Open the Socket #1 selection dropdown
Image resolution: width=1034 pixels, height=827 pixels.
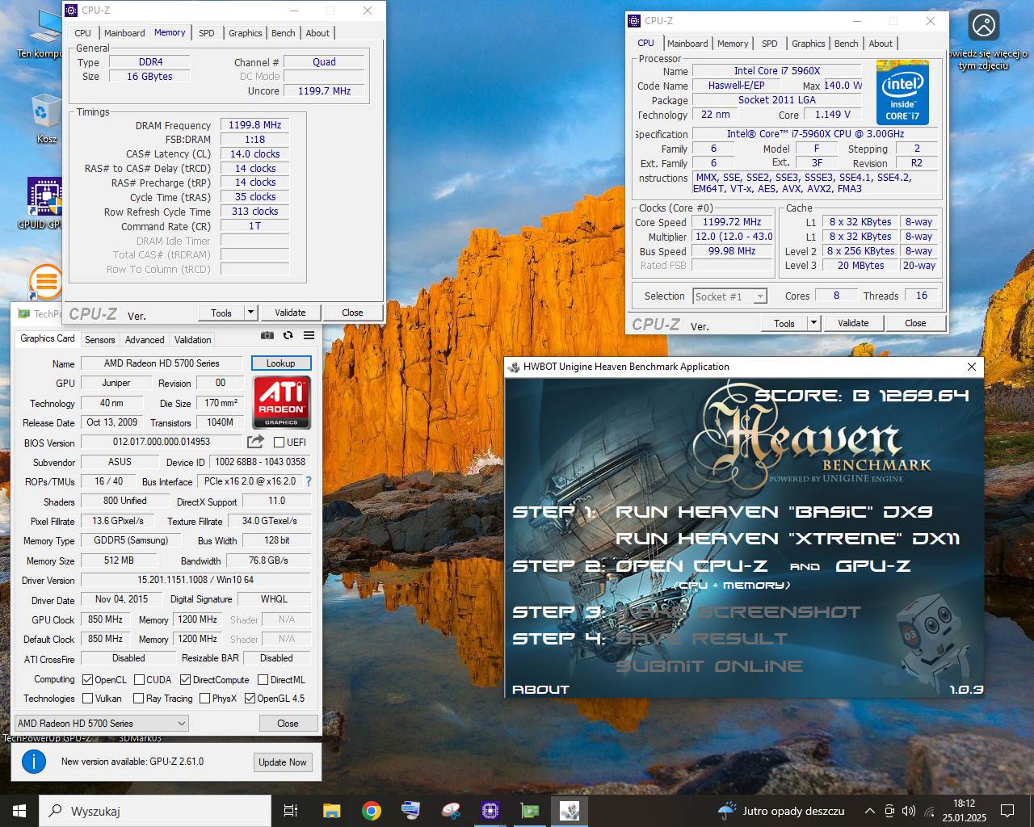click(x=729, y=296)
